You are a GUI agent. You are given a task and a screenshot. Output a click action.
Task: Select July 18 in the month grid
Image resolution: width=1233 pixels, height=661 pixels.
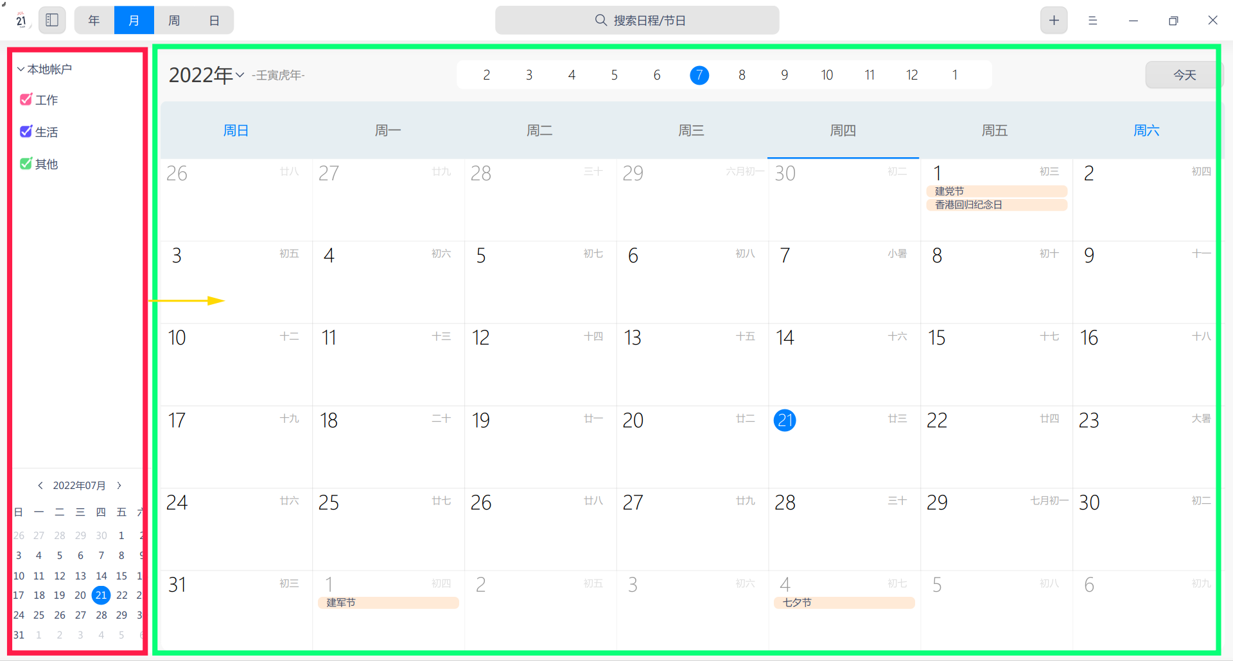point(389,447)
